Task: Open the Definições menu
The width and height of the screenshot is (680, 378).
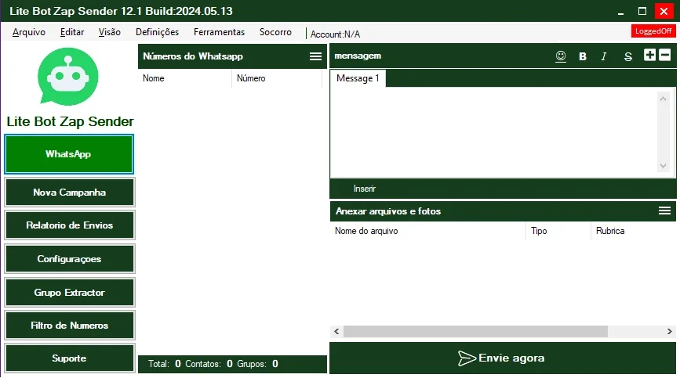Action: (157, 32)
